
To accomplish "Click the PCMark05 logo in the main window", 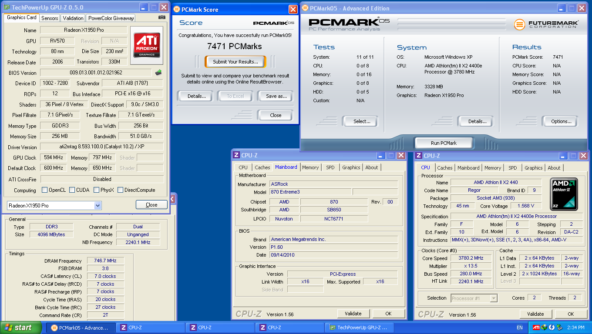I will tap(349, 24).
